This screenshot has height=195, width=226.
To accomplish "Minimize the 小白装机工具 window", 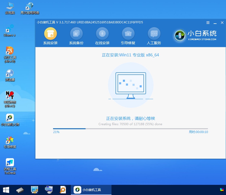I will (x=215, y=23).
